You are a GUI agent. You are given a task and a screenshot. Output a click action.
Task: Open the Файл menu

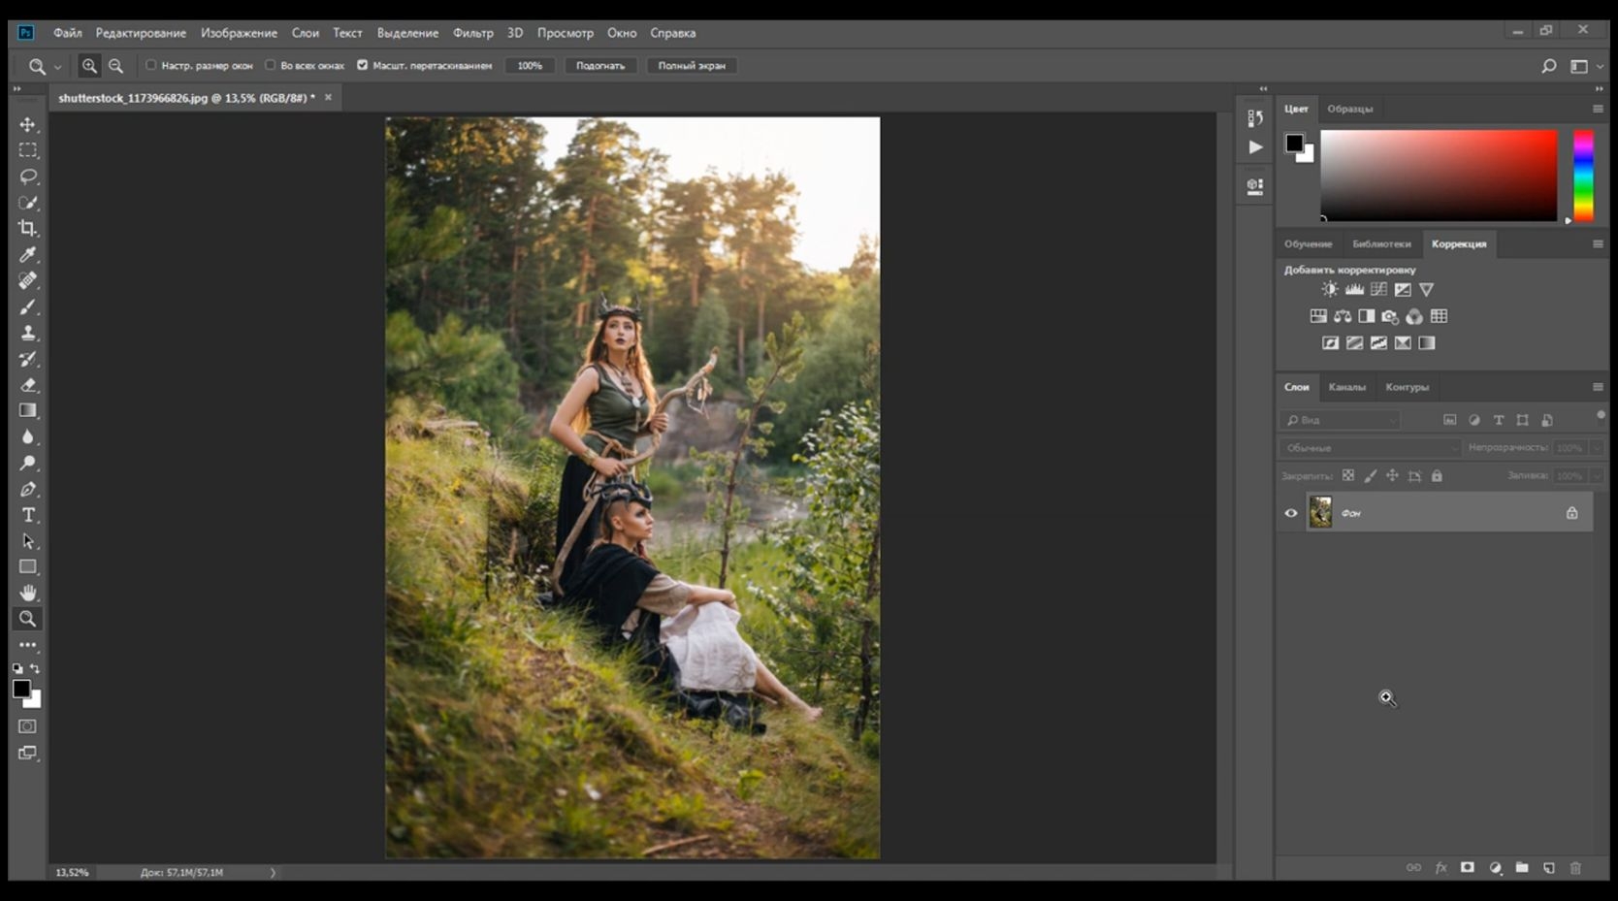(x=67, y=33)
